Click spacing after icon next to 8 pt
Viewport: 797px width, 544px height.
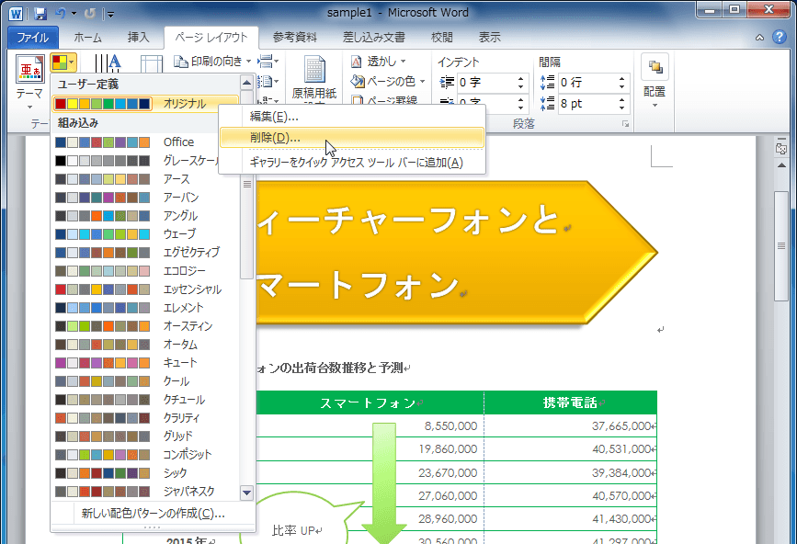tap(548, 104)
